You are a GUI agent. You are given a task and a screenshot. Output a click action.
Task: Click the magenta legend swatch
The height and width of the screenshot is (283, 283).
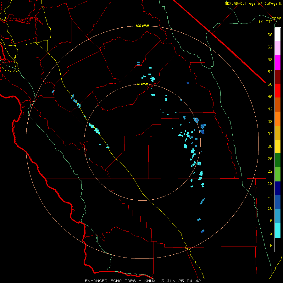click(x=278, y=63)
